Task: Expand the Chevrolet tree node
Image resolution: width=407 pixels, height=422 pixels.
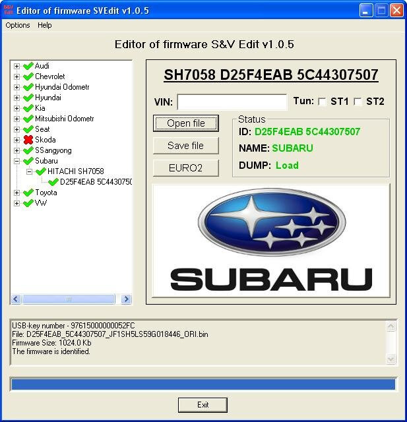Action: point(16,76)
